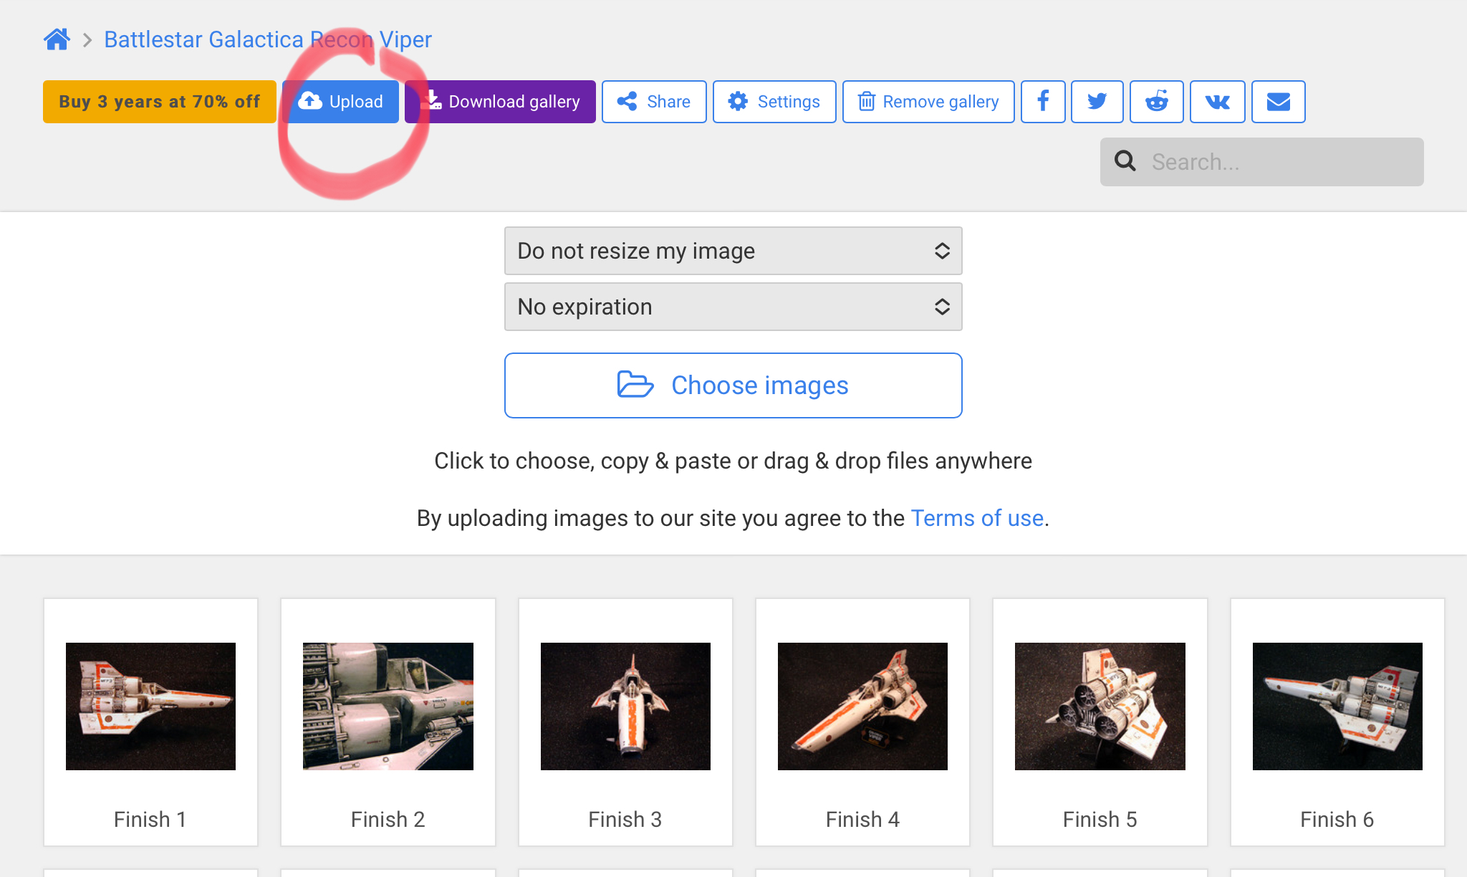Share gallery on Twitter
Image resolution: width=1467 pixels, height=877 pixels.
1097,102
